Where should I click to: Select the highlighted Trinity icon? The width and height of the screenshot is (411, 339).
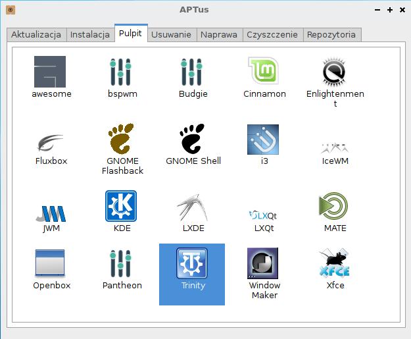coord(192,263)
